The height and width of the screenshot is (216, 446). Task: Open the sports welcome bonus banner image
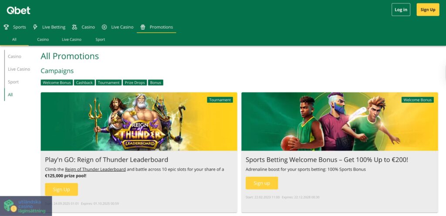point(340,121)
